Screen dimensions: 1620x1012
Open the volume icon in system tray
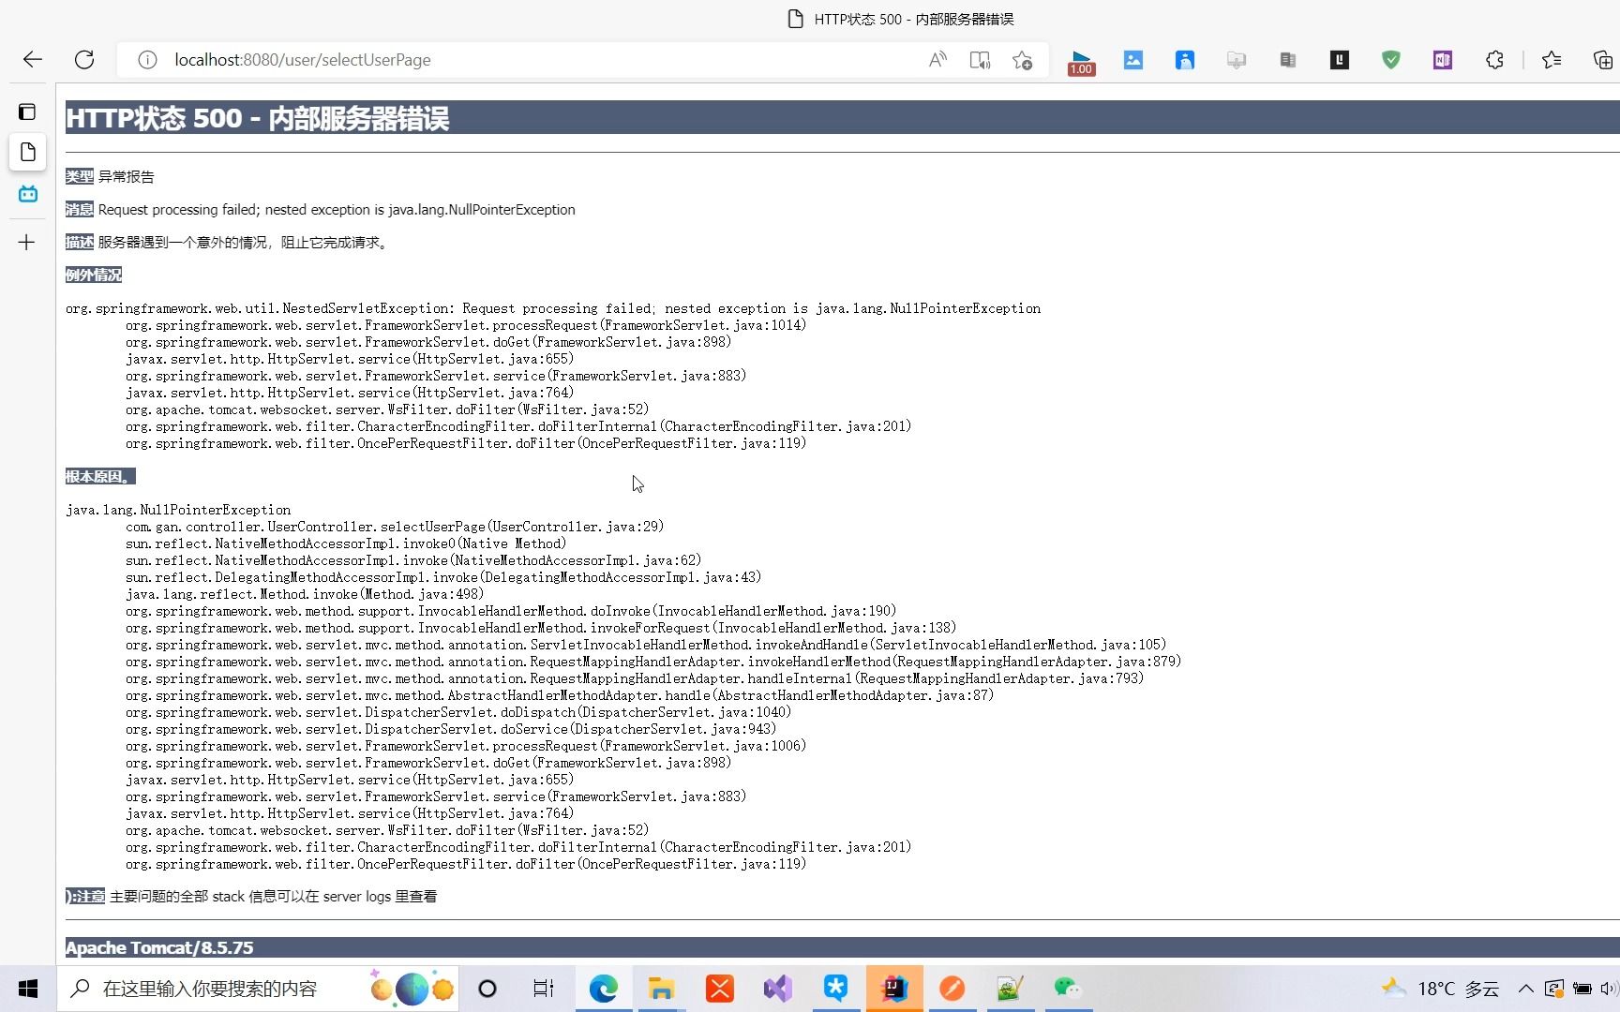pos(1609,989)
